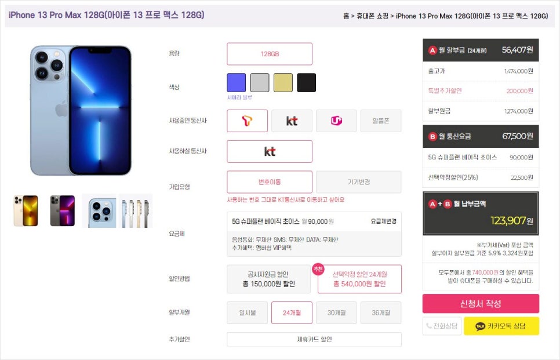Set installment to 36개월
560x360 pixels.
[x=381, y=312]
